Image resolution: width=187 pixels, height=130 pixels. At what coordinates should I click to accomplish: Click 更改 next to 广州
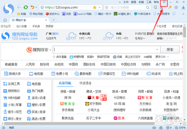[x=55, y=34]
